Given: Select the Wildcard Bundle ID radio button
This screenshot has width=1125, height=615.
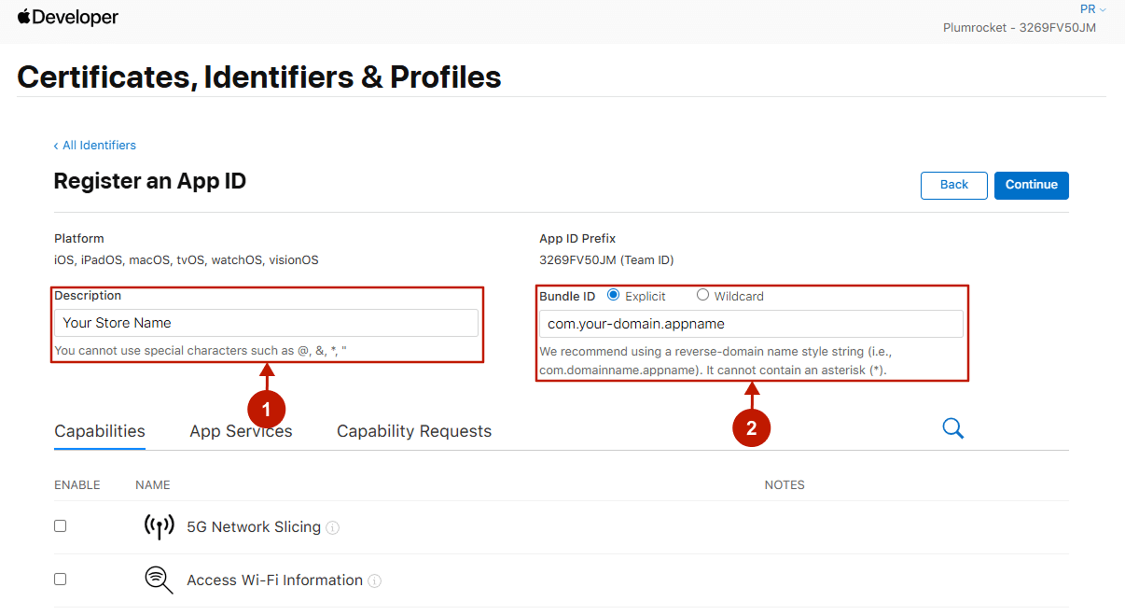Looking at the screenshot, I should pyautogui.click(x=702, y=295).
